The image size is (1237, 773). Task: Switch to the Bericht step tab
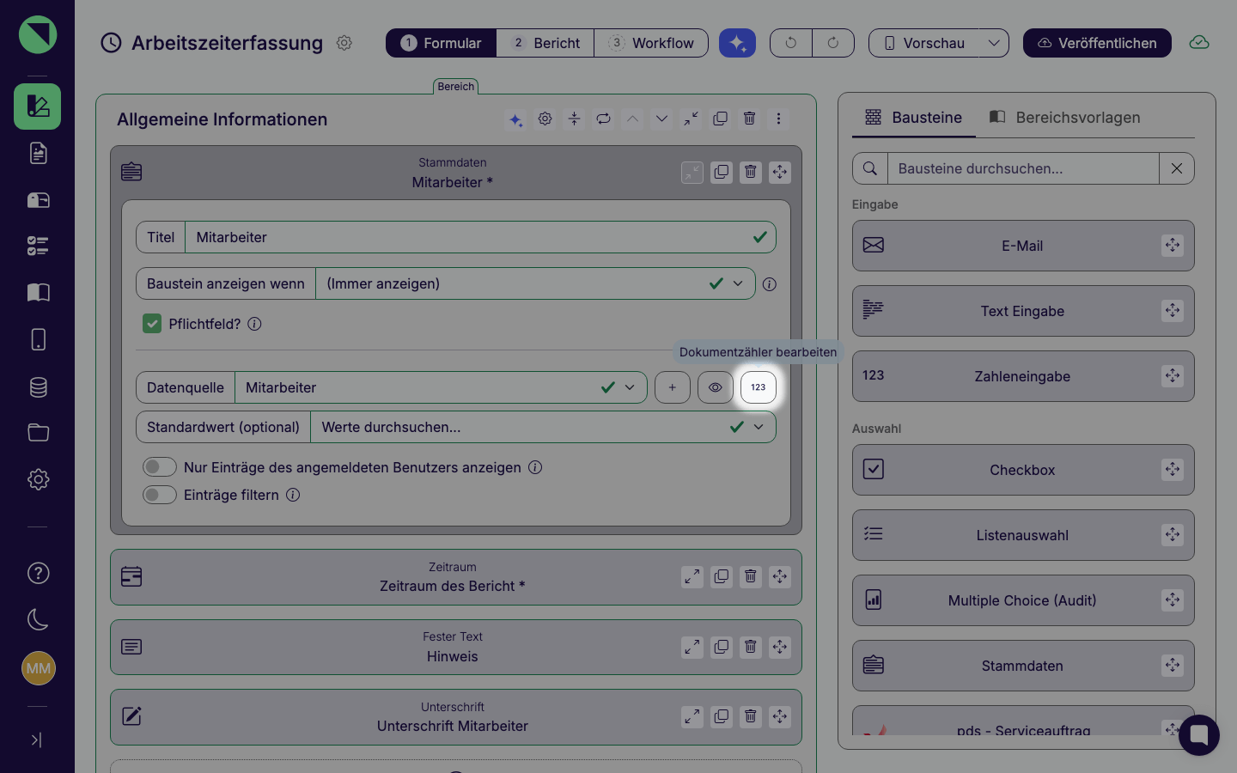[x=545, y=43]
